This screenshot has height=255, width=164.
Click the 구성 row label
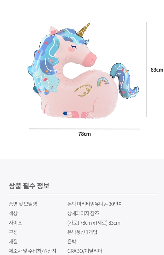13,232
